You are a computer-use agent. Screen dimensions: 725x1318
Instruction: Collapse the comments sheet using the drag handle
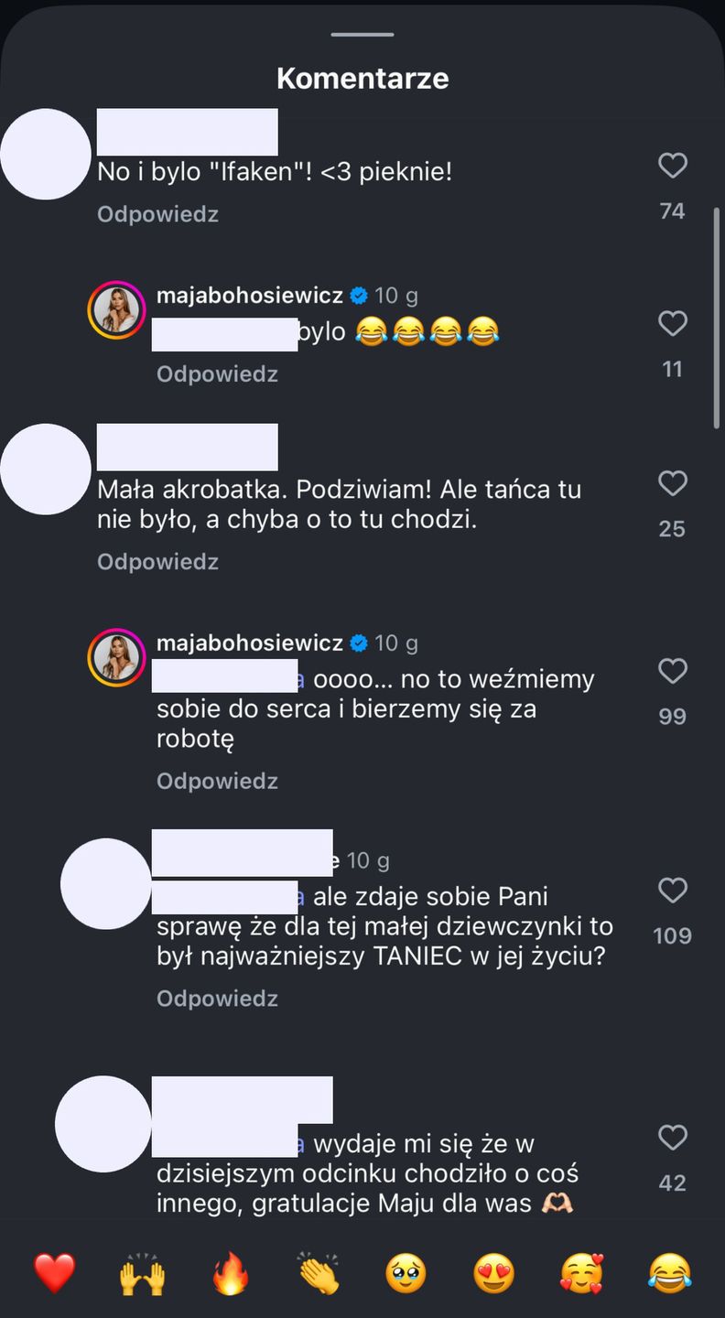[362, 33]
